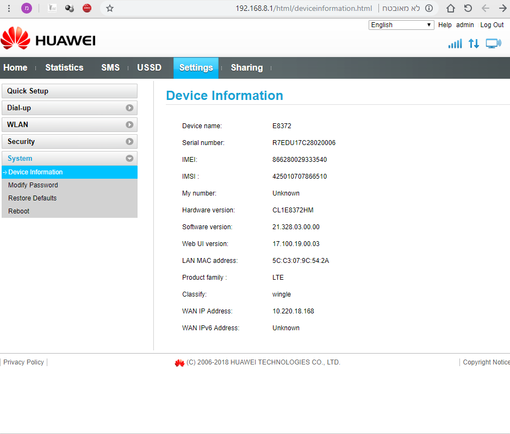Click the System menu label
Screen dimensions: 510x434
coord(20,159)
